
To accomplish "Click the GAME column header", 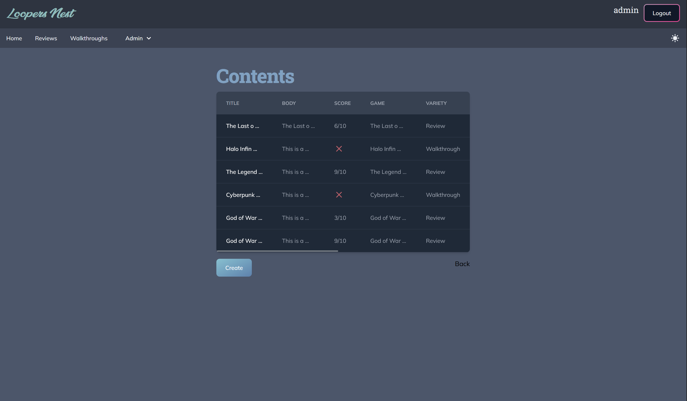I will click(x=377, y=103).
